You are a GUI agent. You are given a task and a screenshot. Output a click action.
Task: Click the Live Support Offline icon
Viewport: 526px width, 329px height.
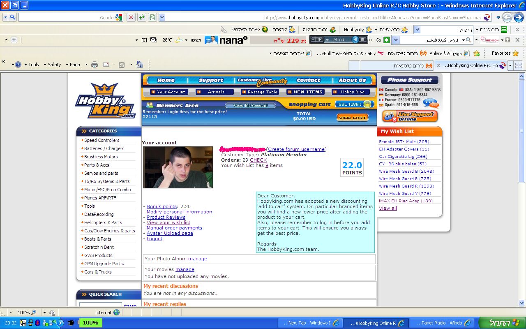point(409,116)
